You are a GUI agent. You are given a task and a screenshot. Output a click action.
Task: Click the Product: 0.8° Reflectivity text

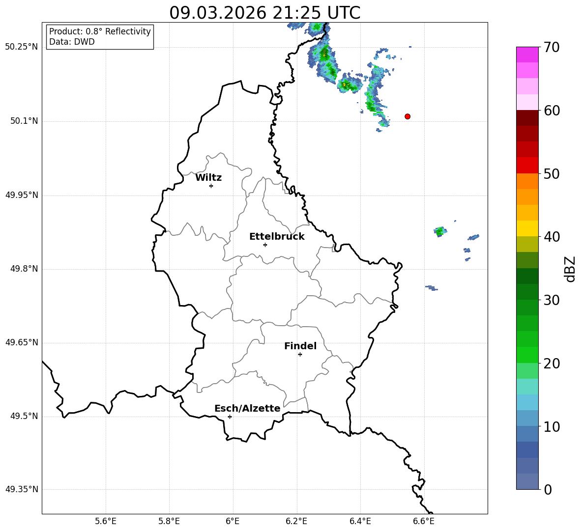point(100,31)
